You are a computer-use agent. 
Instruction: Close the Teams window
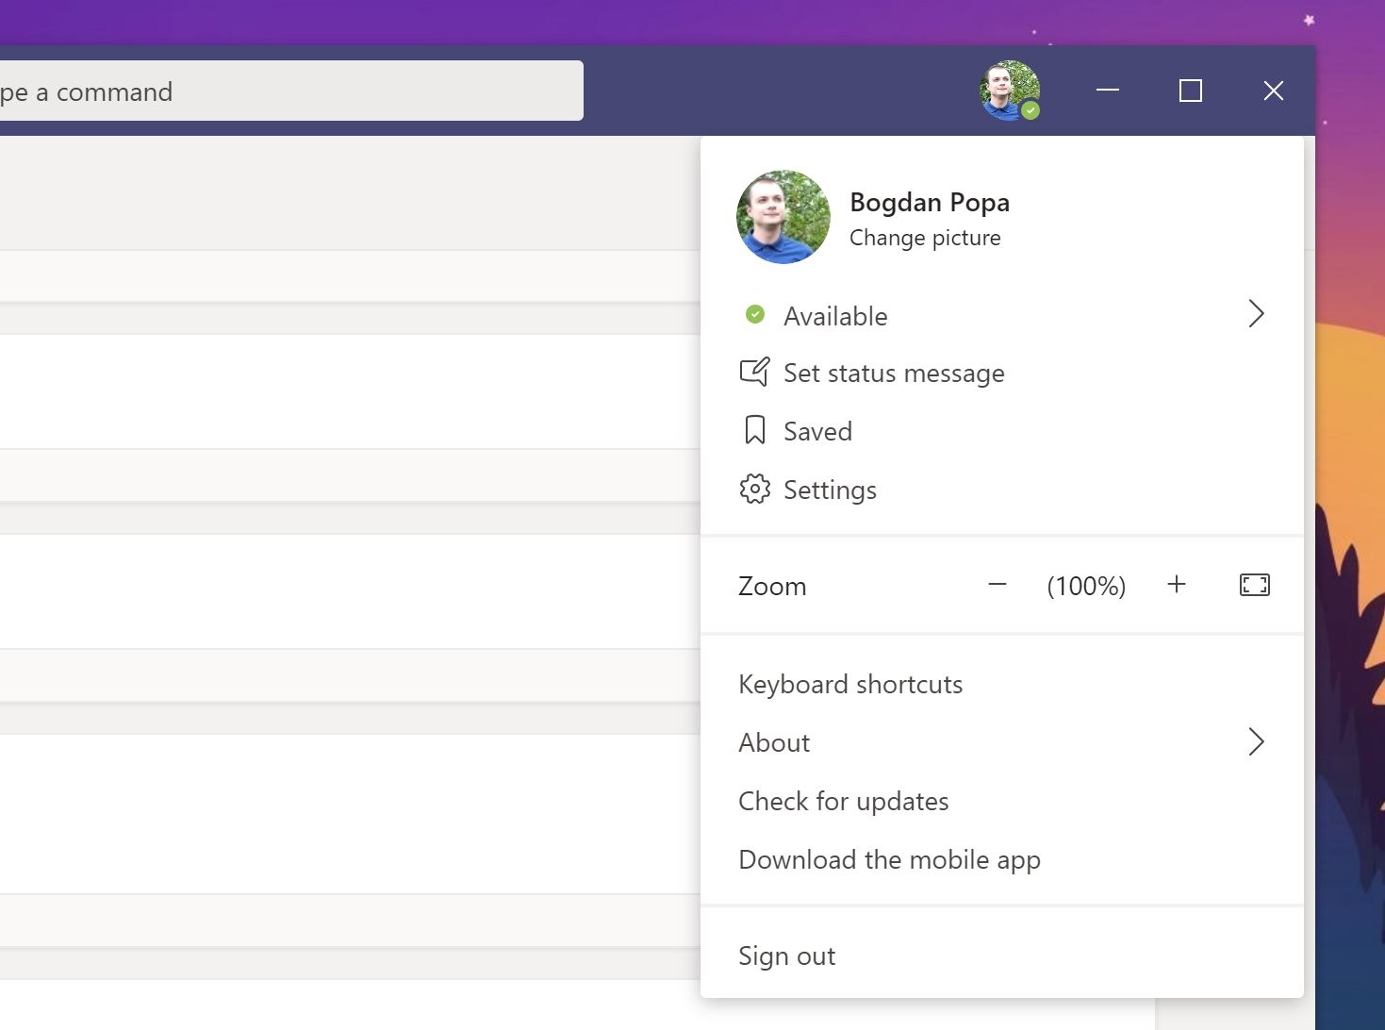click(x=1274, y=91)
